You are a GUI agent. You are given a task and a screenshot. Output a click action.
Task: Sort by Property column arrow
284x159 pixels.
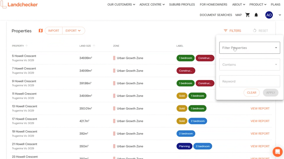(27, 46)
